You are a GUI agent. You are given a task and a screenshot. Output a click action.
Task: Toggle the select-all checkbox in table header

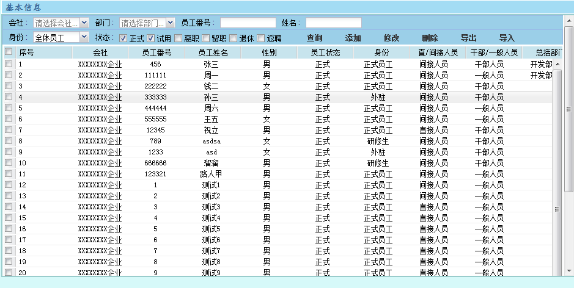[x=9, y=52]
